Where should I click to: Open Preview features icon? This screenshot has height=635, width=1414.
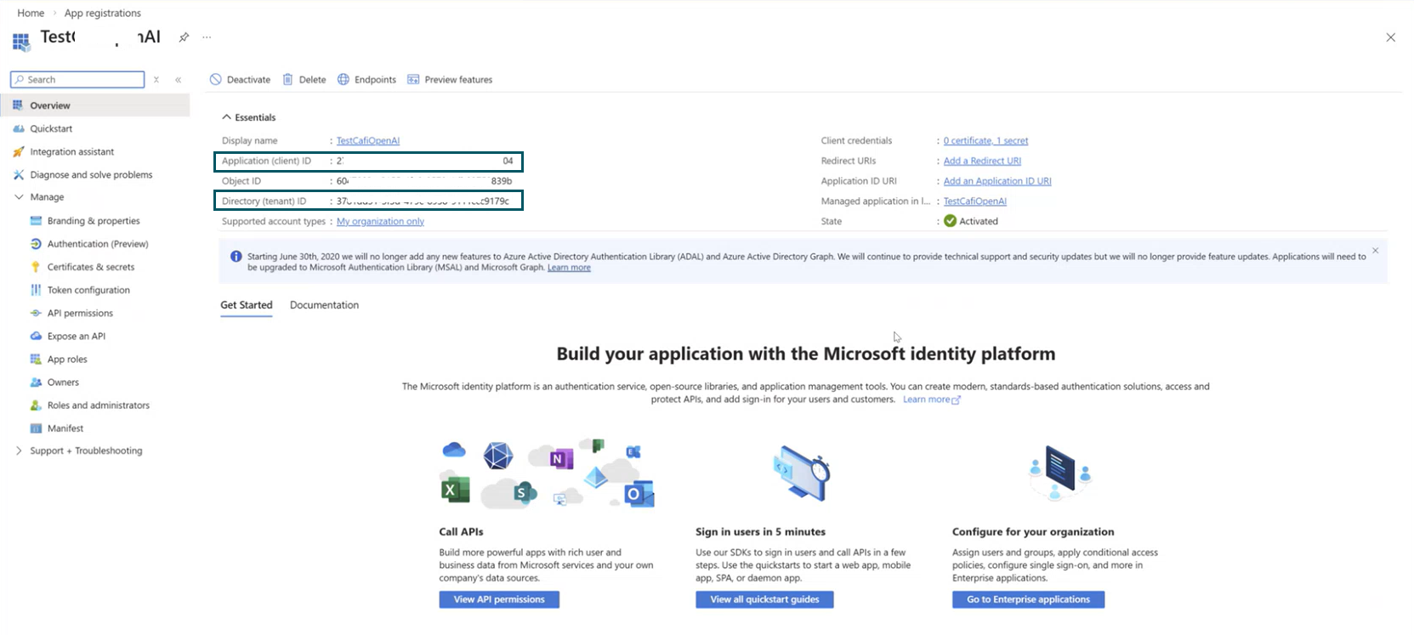[x=413, y=80]
